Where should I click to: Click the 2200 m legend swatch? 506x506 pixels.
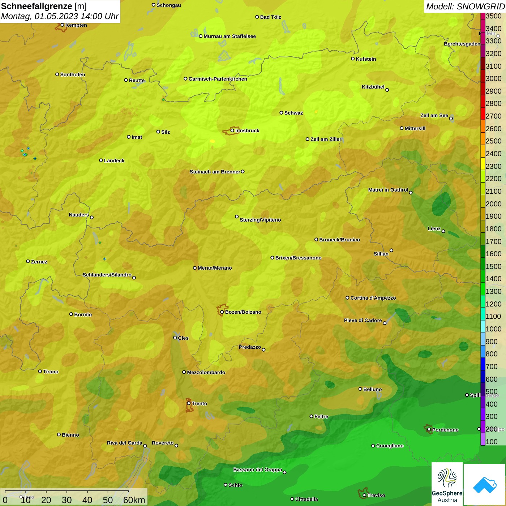pos(483,176)
